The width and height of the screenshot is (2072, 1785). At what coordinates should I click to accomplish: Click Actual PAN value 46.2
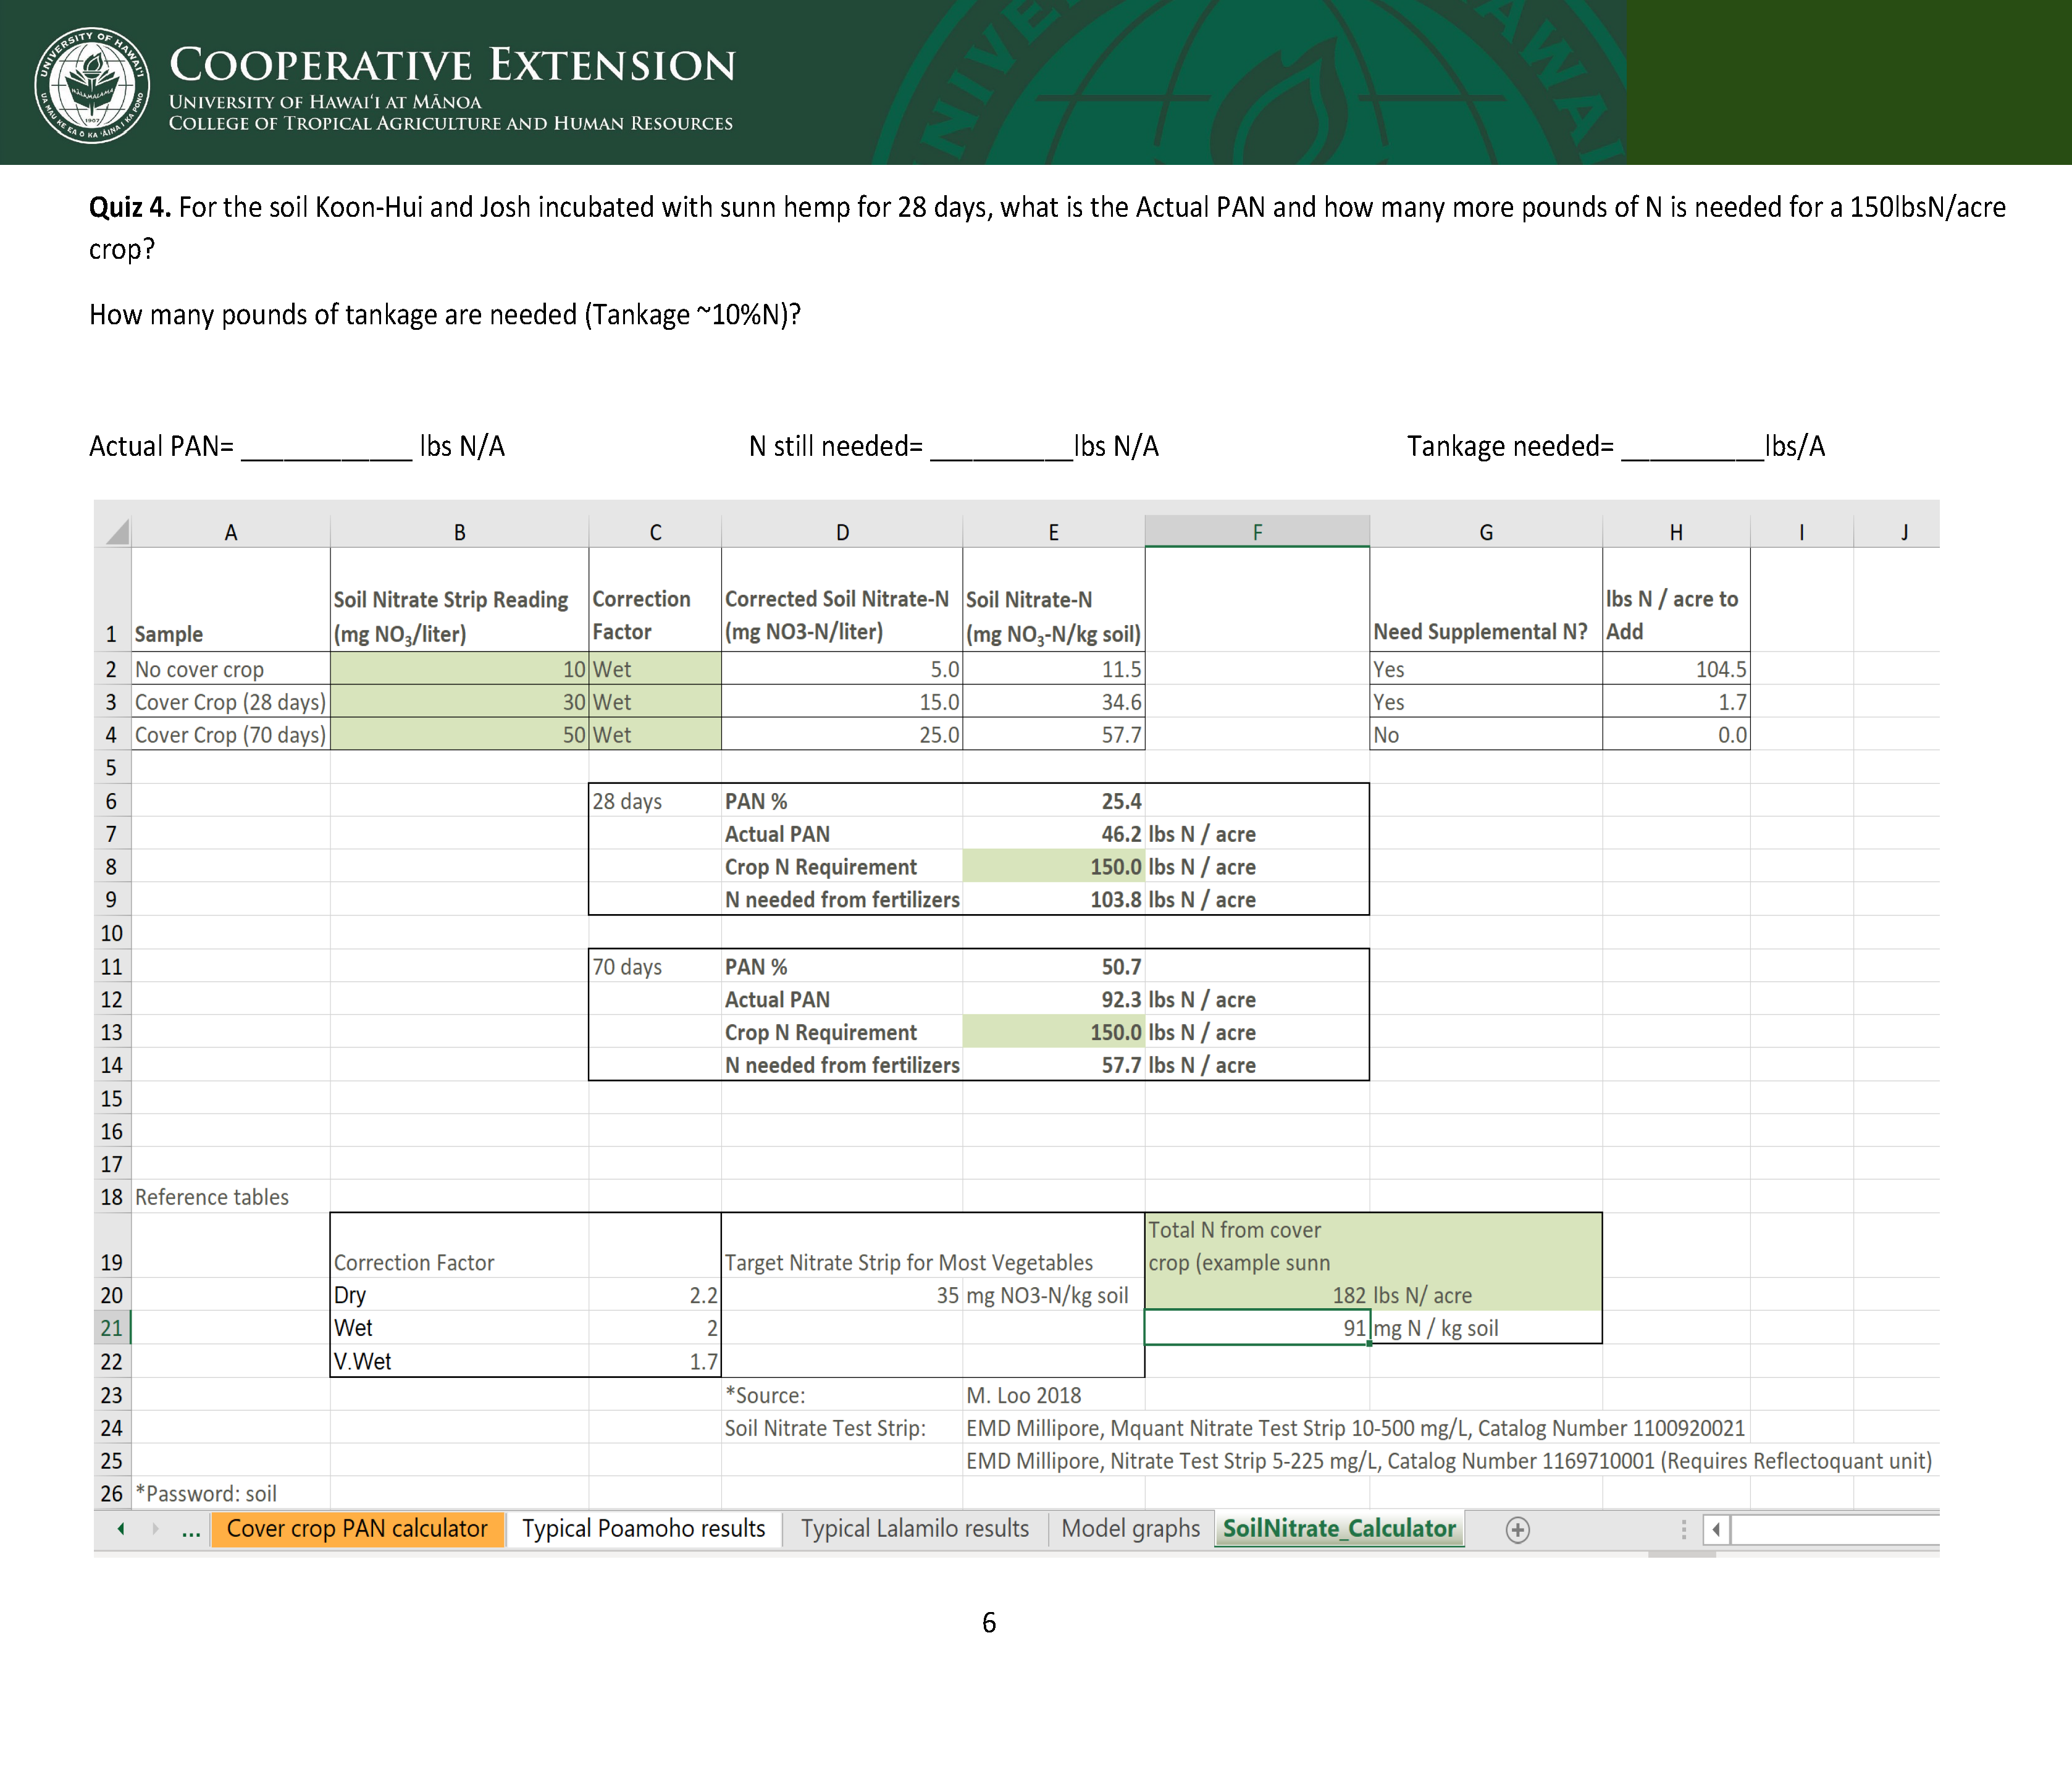1053,834
